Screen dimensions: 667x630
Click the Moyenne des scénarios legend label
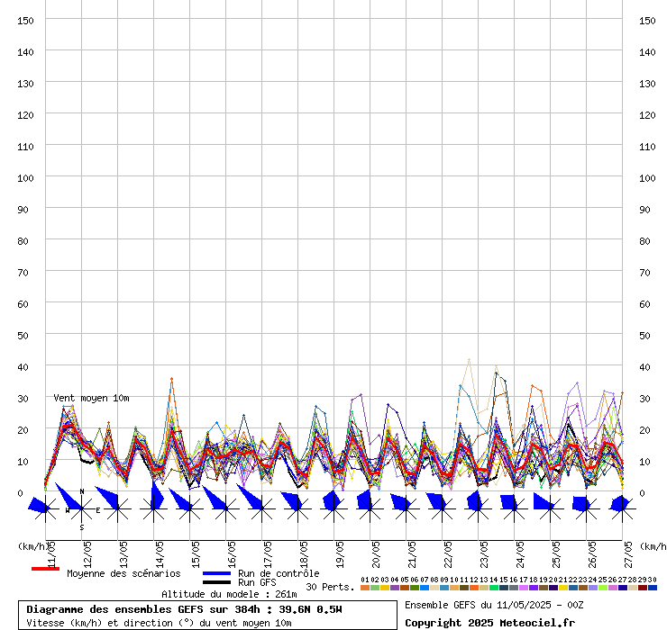pyautogui.click(x=123, y=573)
